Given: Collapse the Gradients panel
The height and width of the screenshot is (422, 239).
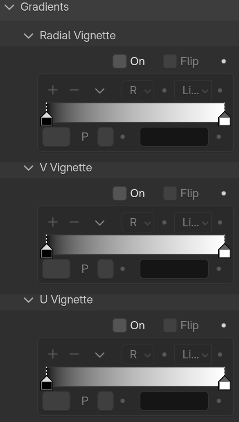Looking at the screenshot, I should (x=10, y=7).
